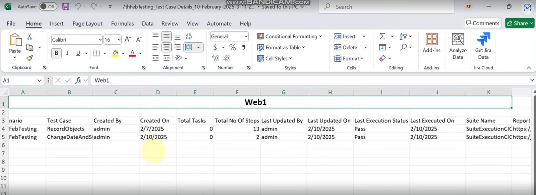The image size is (536, 195).
Task: Open the Comments button
Action: 483,23
